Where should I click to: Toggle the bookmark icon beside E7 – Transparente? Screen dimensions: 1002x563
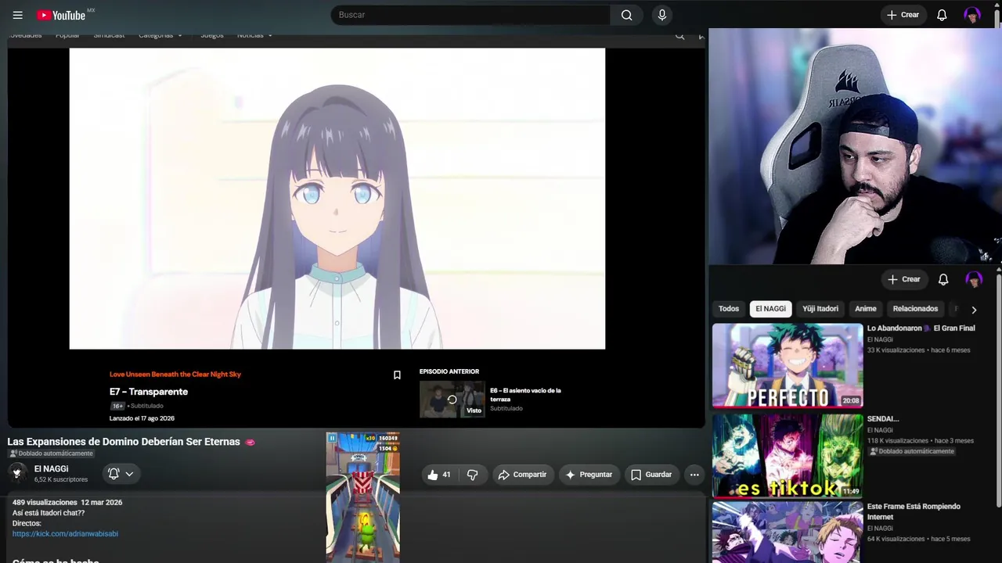397,375
